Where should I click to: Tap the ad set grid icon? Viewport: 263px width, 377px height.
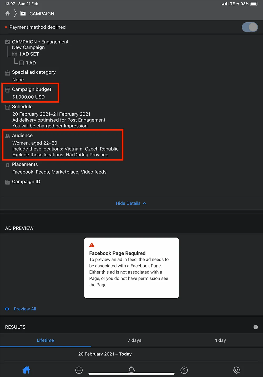point(14,54)
